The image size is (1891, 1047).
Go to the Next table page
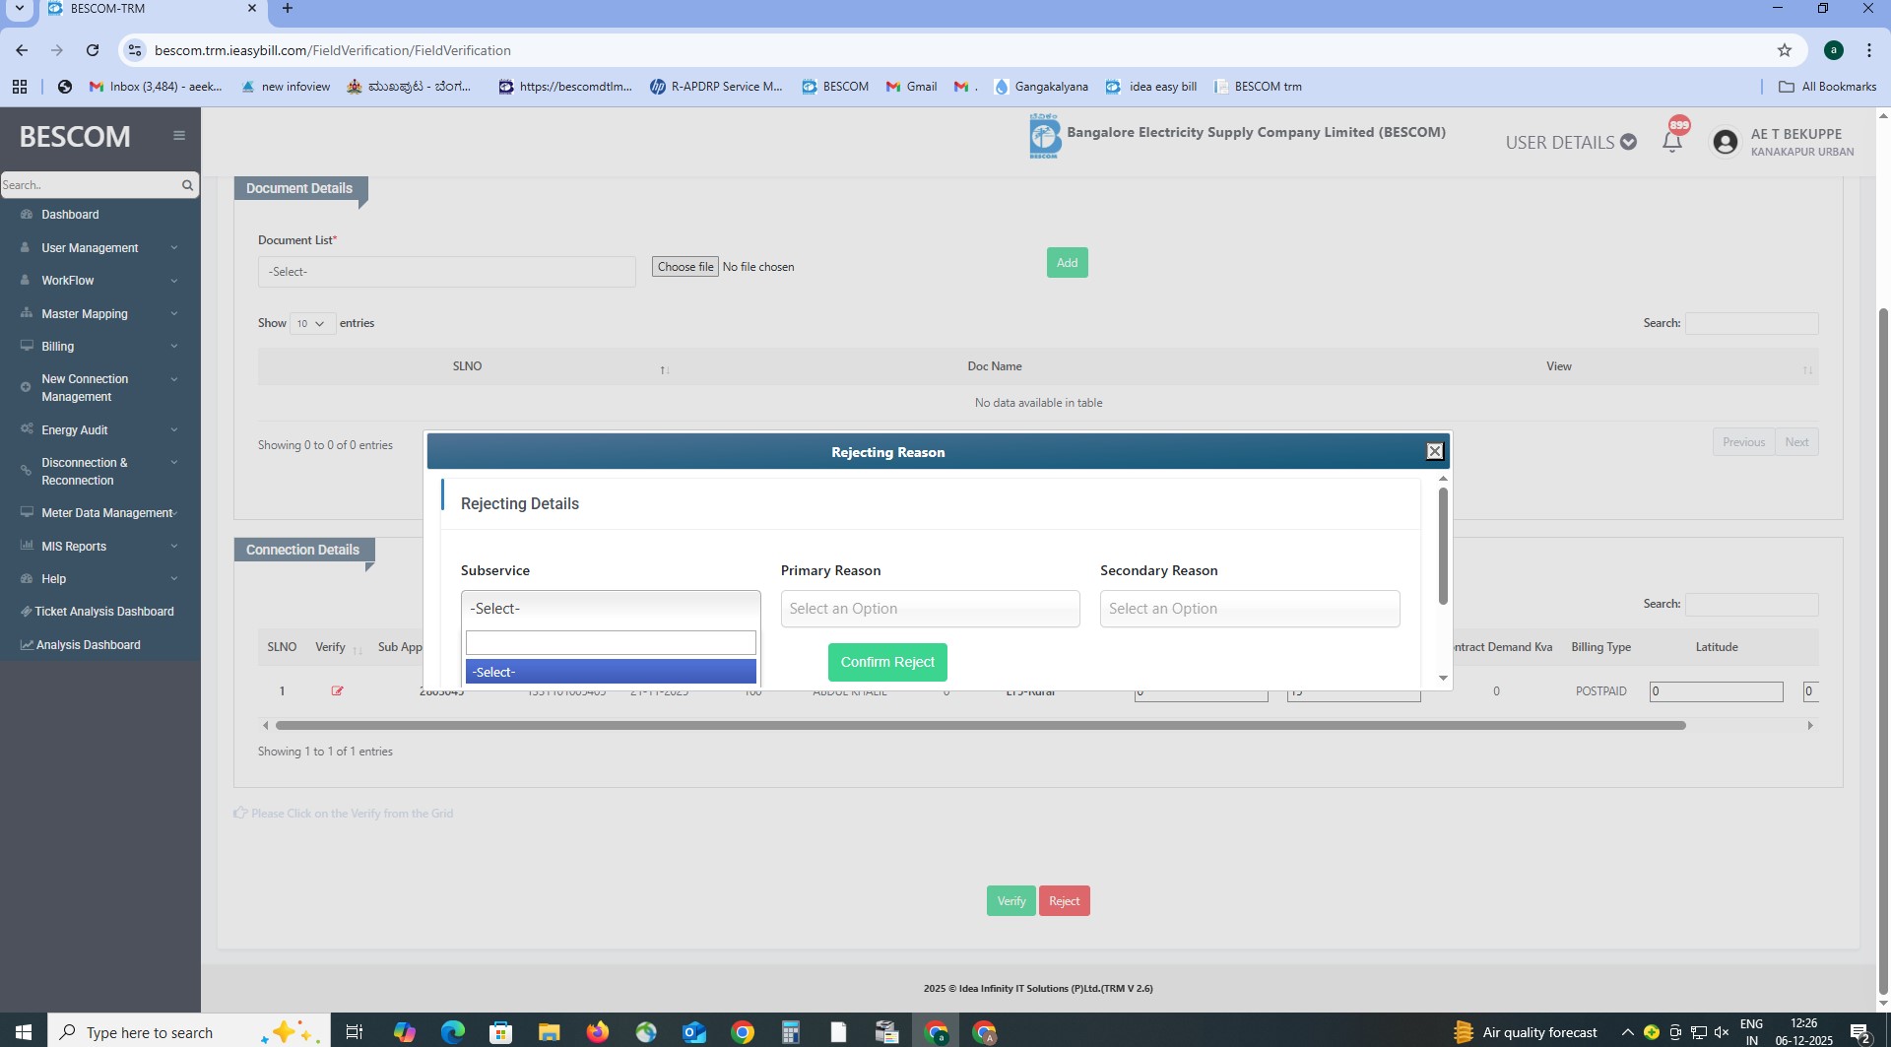click(1796, 442)
